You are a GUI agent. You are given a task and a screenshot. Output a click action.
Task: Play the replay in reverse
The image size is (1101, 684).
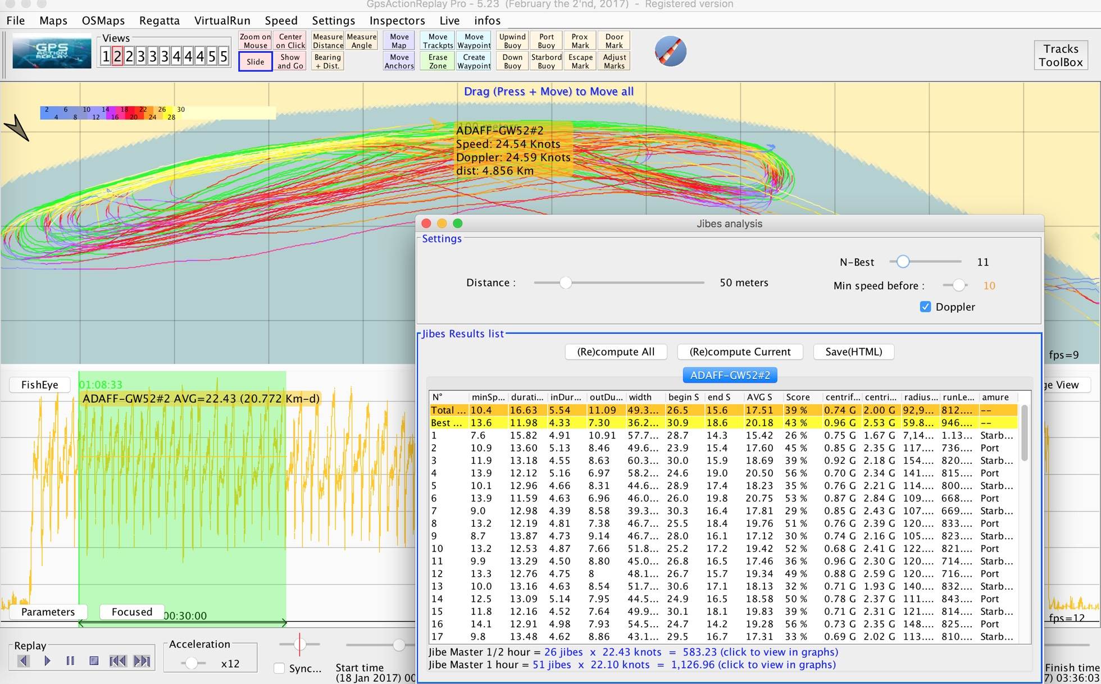(23, 661)
